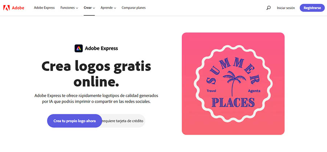The image size is (327, 152).
Task: Select the Aprende menu label
Action: point(107,8)
